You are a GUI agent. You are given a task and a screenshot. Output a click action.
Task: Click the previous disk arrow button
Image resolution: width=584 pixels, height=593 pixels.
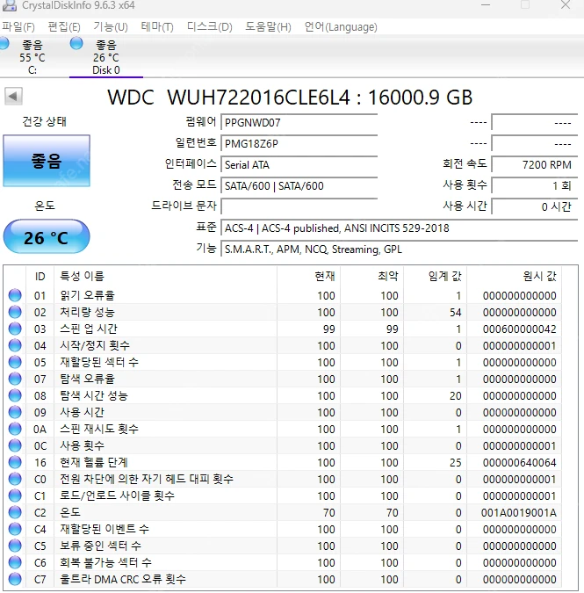[13, 96]
